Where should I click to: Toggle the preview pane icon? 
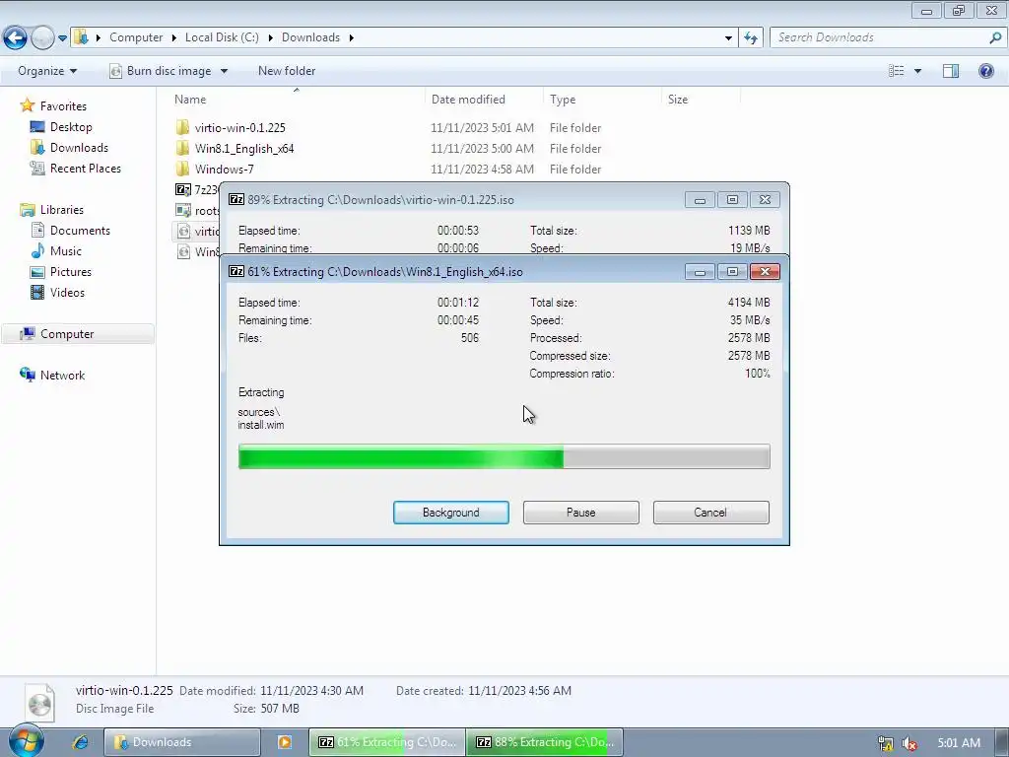click(x=951, y=71)
